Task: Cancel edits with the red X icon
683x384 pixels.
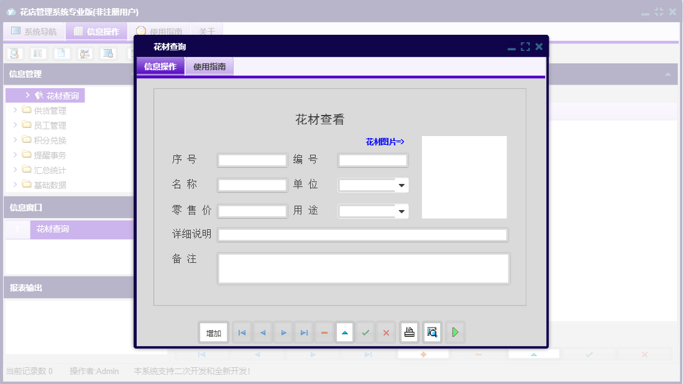Action: [x=386, y=332]
